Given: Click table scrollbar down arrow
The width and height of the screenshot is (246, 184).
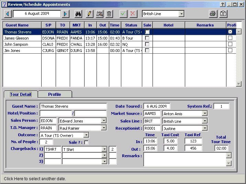Looking at the screenshot, I should pyautogui.click(x=239, y=84).
